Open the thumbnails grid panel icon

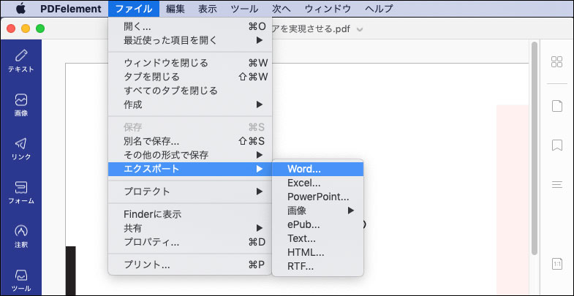(x=556, y=62)
